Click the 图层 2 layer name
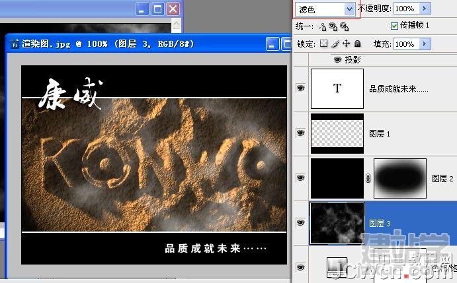The width and height of the screenshot is (457, 283). 442,179
